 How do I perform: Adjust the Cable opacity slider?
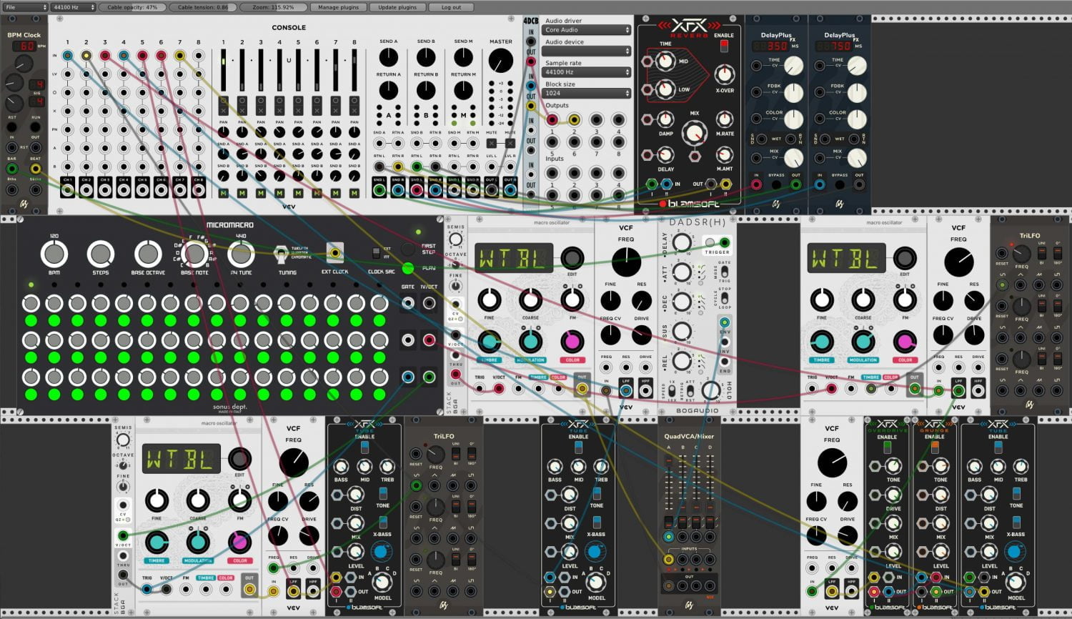132,7
